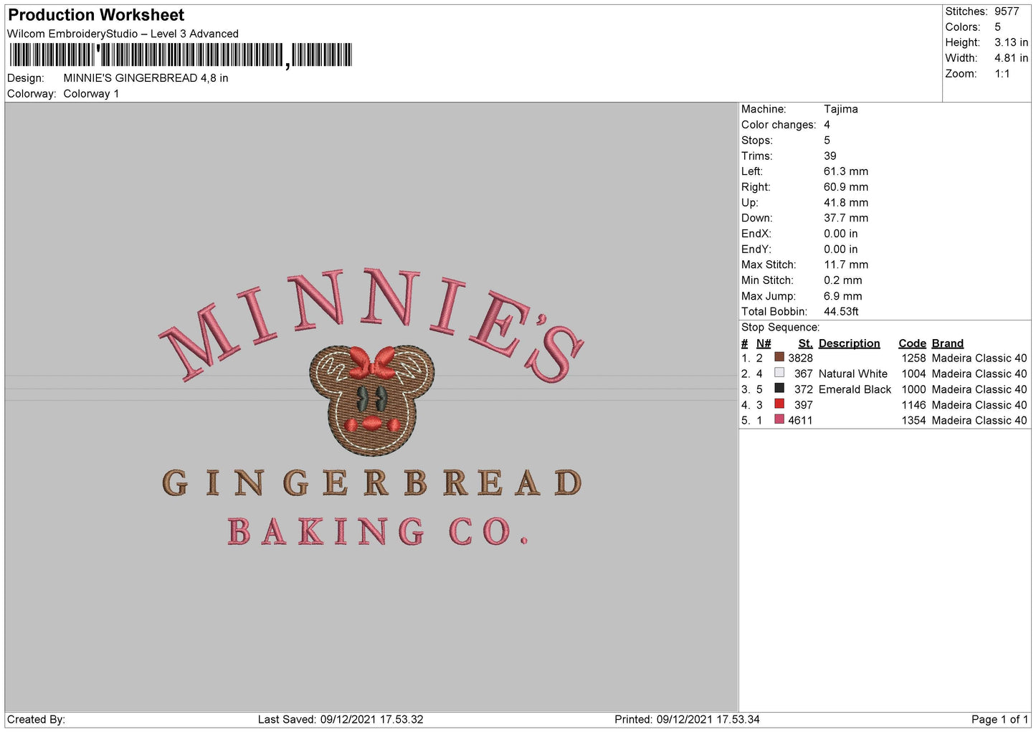Image resolution: width=1036 pixels, height=732 pixels.
Task: Click the Right value 60.9 mm
Action: [x=845, y=187]
